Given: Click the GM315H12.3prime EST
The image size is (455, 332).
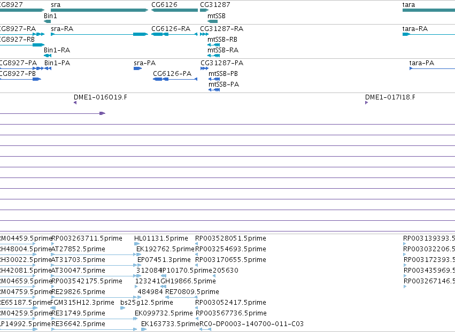Looking at the screenshot, I should (53, 308).
